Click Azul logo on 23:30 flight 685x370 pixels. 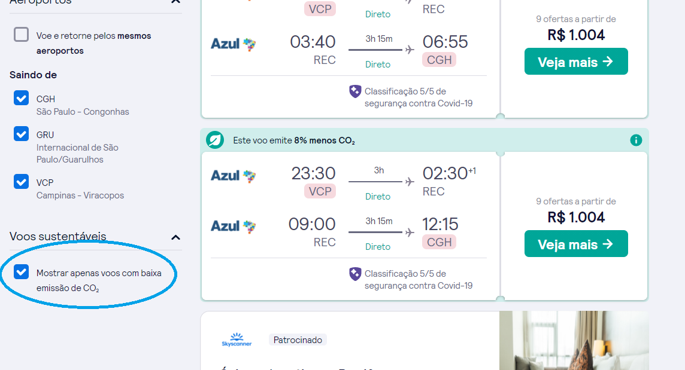(x=234, y=176)
